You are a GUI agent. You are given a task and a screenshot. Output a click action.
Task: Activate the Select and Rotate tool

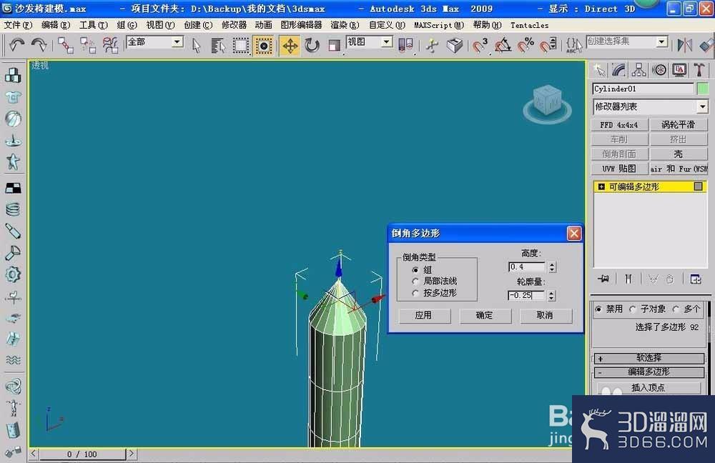tap(312, 46)
